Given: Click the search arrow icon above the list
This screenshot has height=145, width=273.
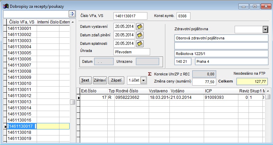Looking at the screenshot, I should point(72,14).
